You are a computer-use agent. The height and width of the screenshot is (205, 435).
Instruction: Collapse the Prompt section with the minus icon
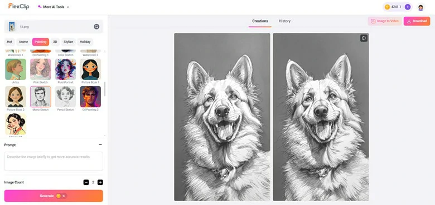100,145
